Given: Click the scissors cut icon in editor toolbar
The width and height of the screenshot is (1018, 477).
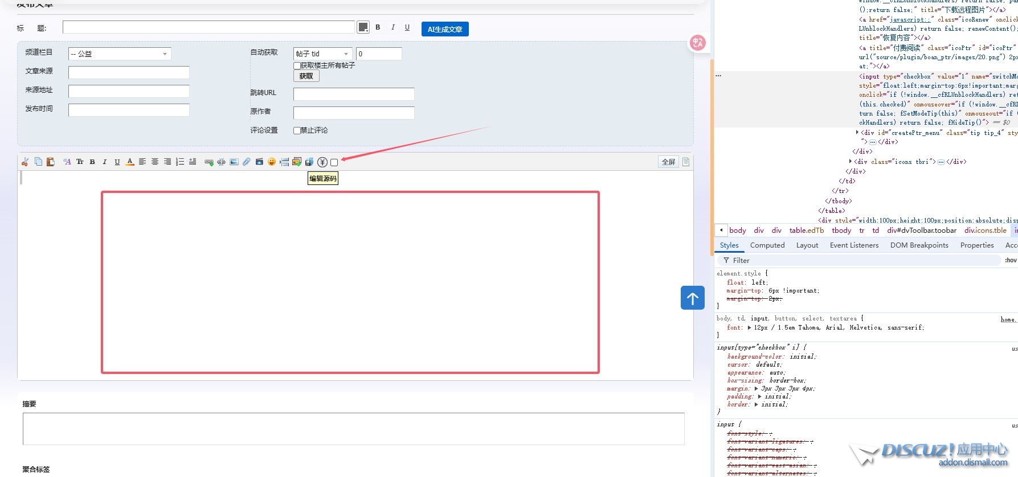Looking at the screenshot, I should coord(25,162).
